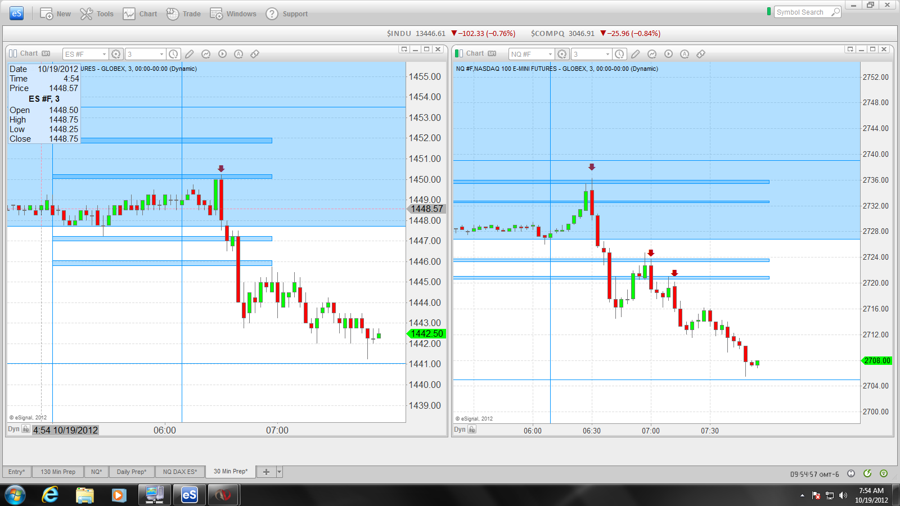Click the Dyn button on the NQ chart
Viewport: 900px width, 506px height.
coord(460,430)
